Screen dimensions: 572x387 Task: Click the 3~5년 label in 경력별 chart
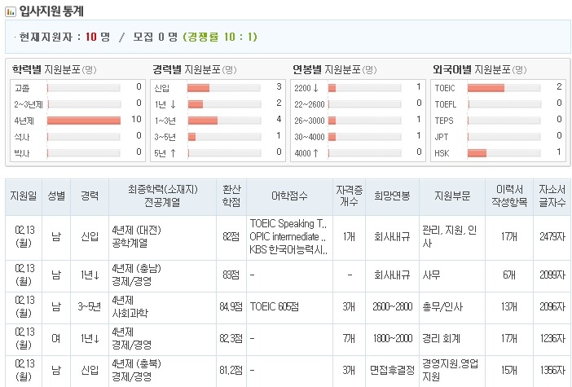[x=165, y=137]
